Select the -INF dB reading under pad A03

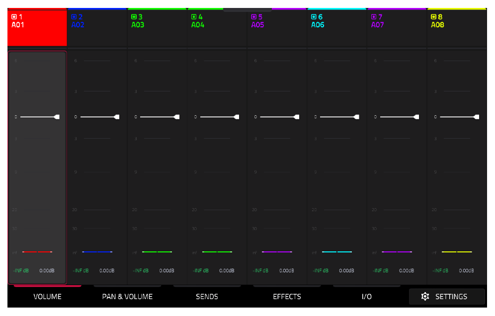pyautogui.click(x=141, y=271)
